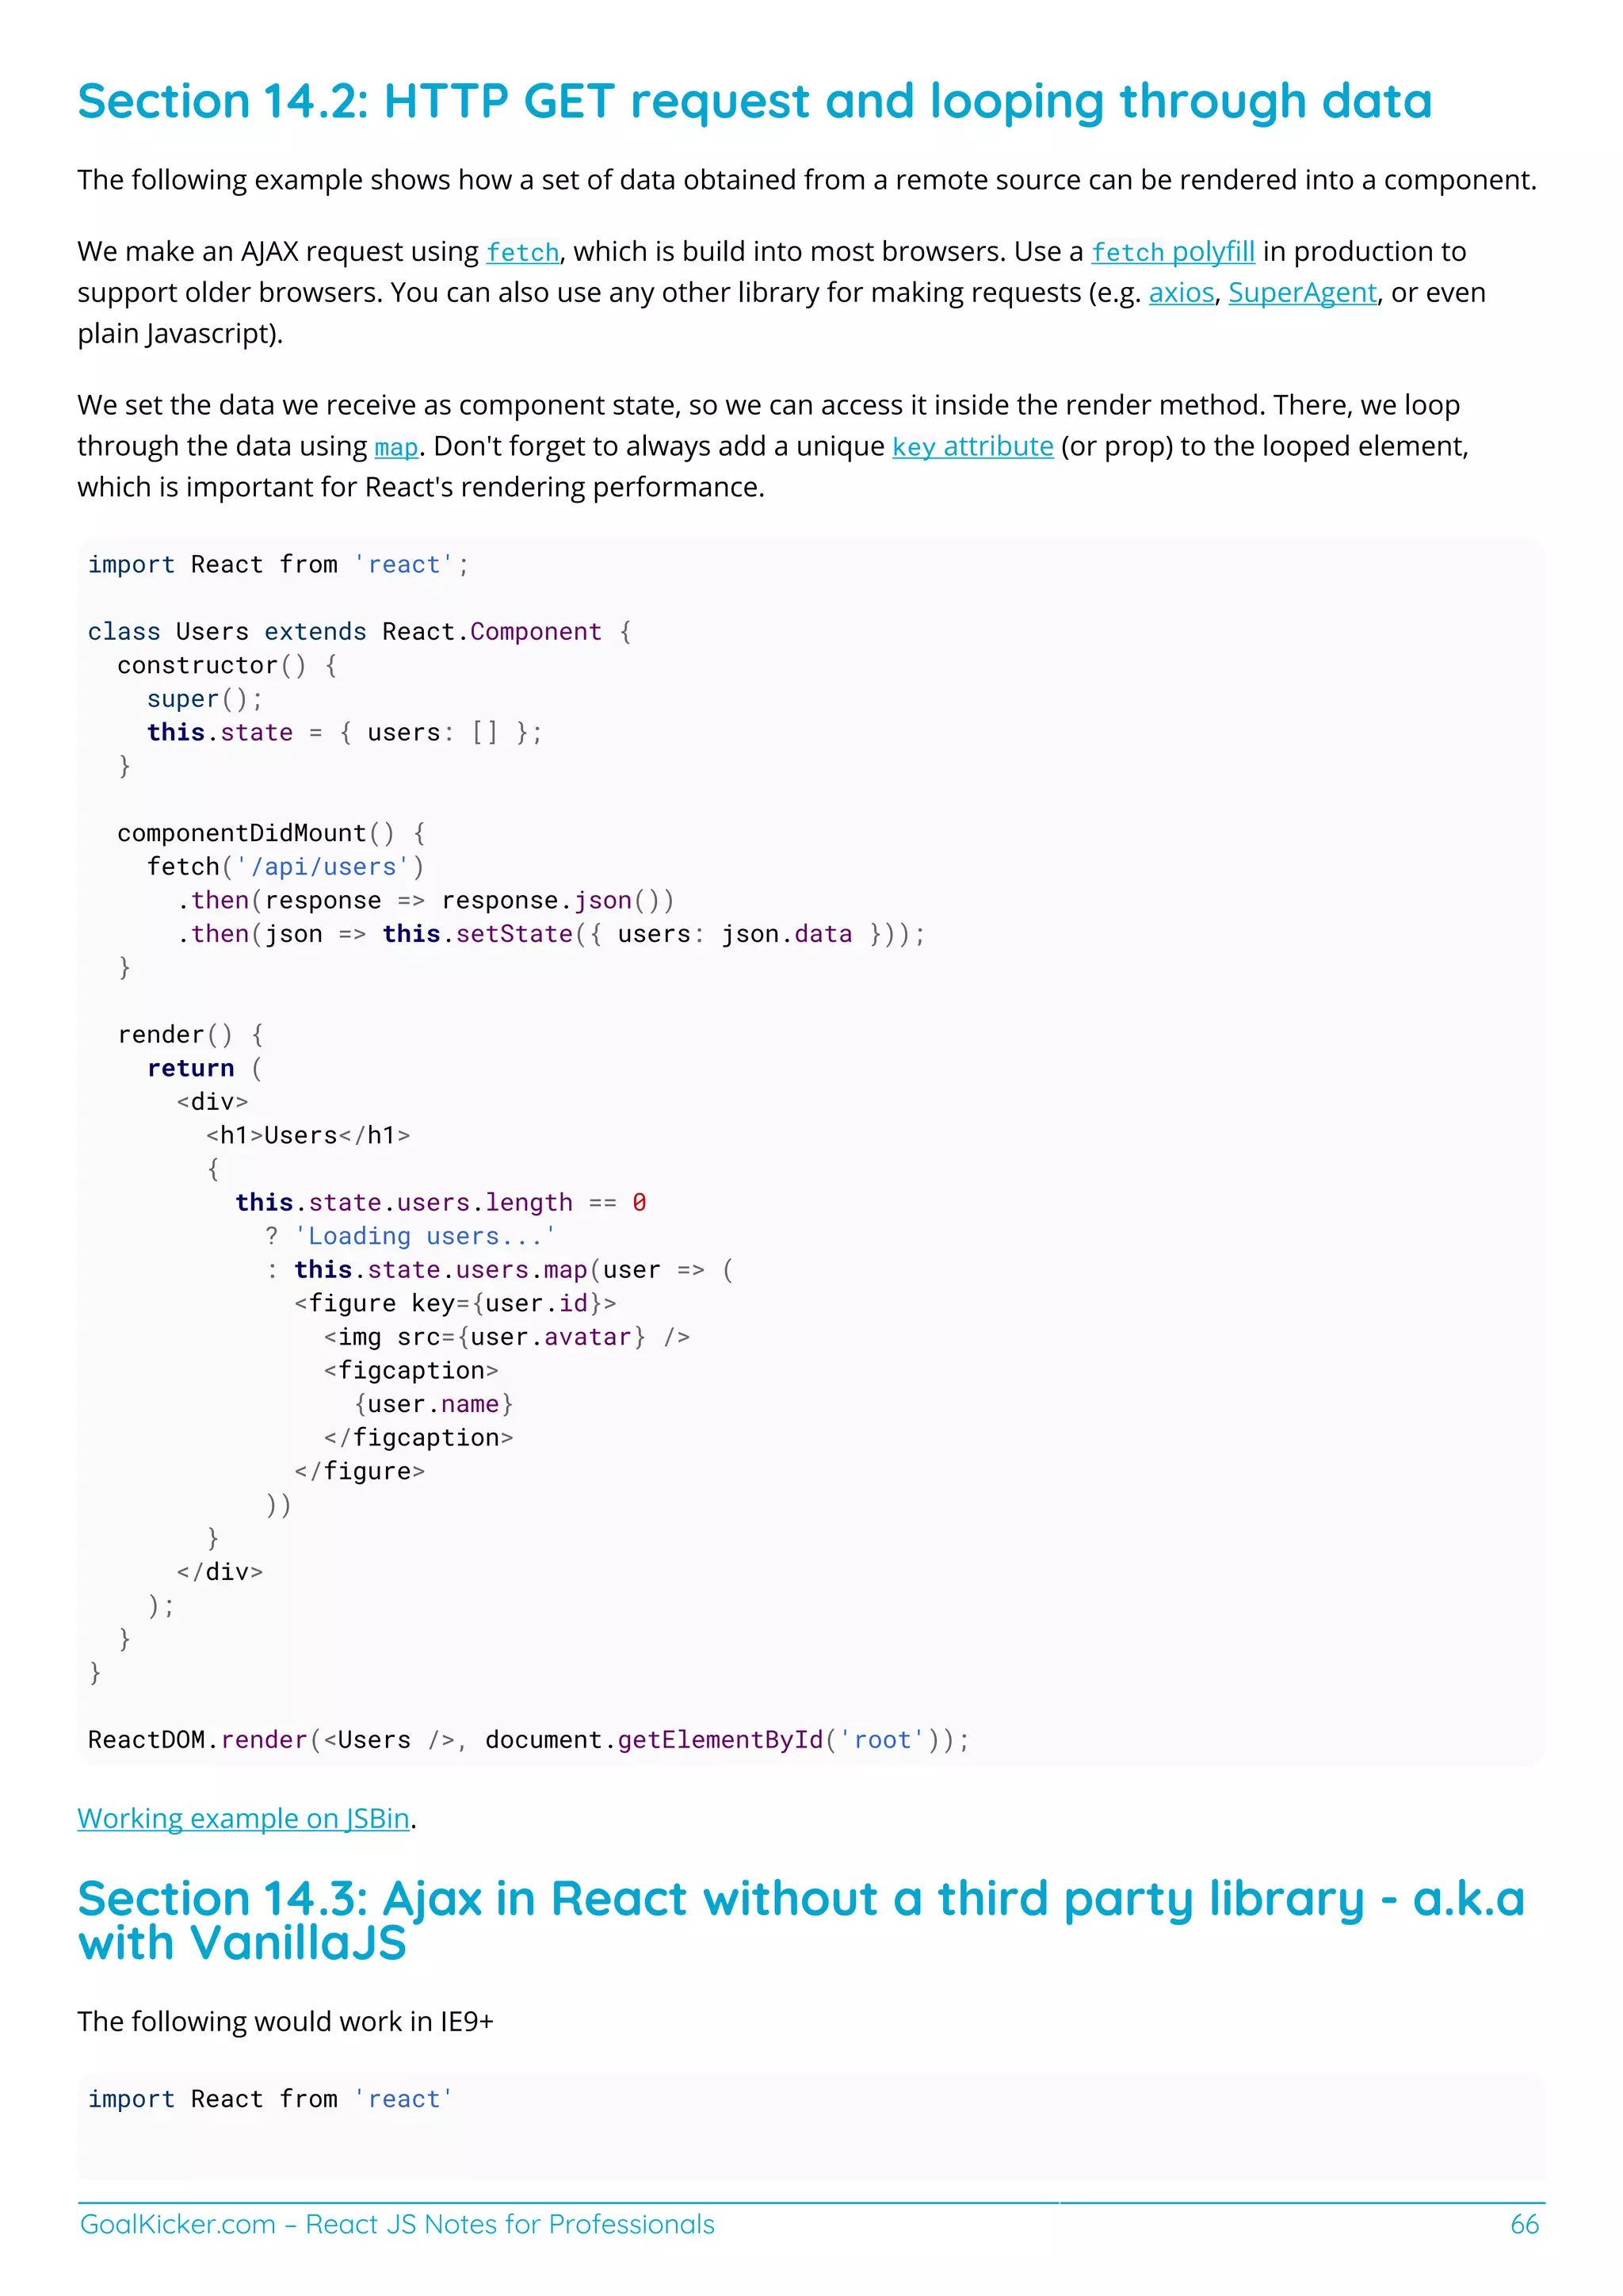Click the Section 14.2 heading
This screenshot has height=2296, width=1623.
tap(754, 101)
